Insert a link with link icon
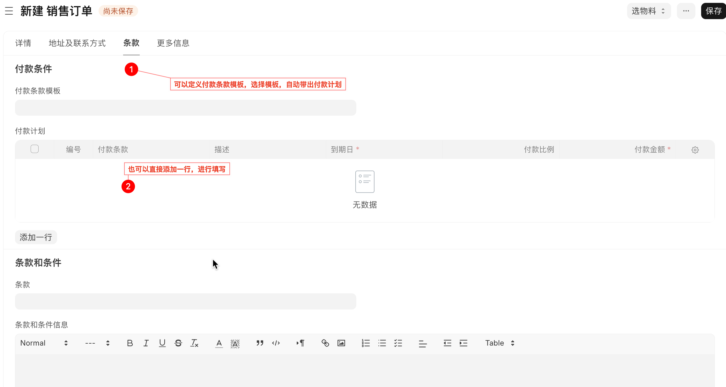The height and width of the screenshot is (387, 726). (325, 343)
